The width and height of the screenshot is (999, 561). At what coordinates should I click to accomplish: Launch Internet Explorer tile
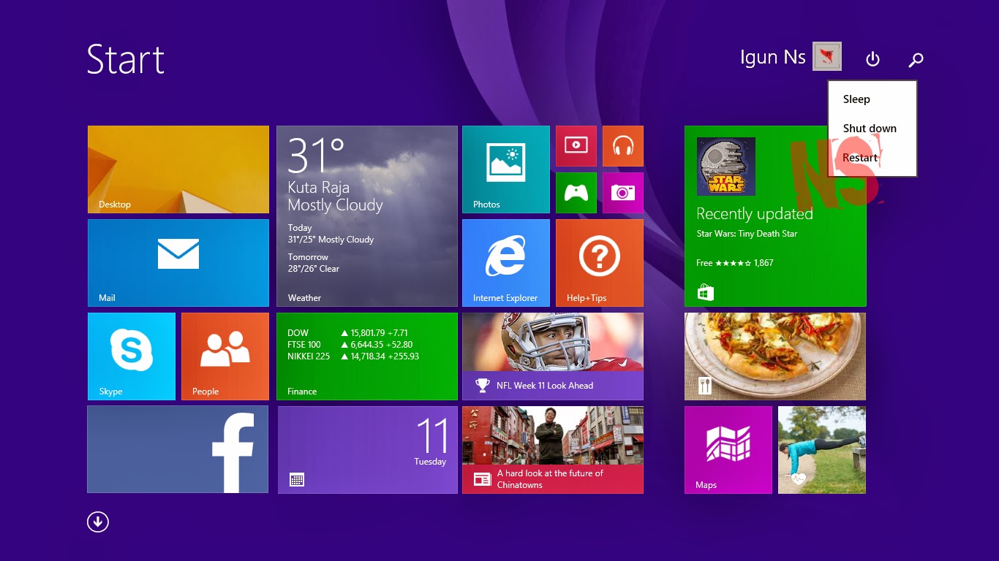(x=506, y=263)
